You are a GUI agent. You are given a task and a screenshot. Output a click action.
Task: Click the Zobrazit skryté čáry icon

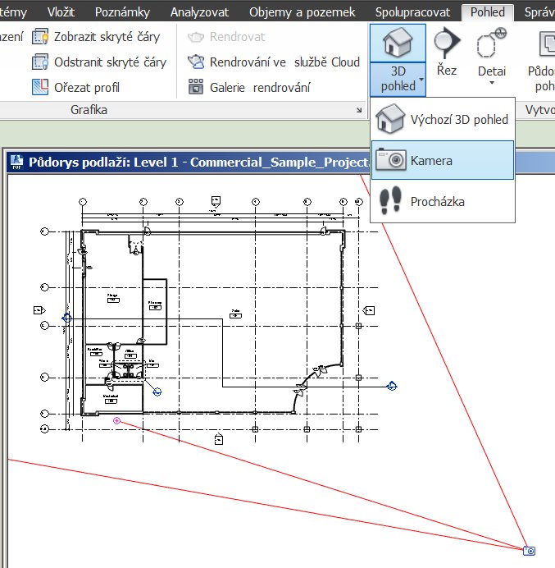click(x=40, y=37)
